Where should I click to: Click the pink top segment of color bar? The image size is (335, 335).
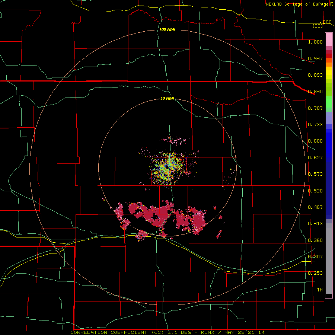[x=329, y=40]
